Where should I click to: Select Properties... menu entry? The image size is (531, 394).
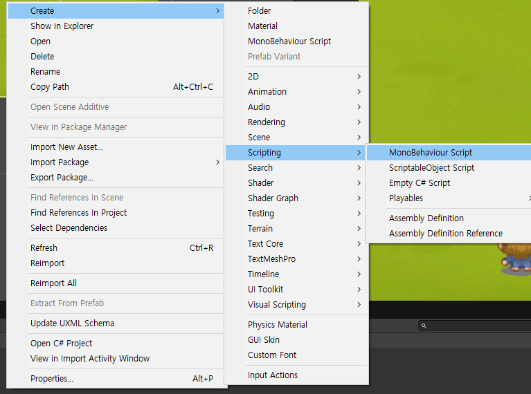116,378
